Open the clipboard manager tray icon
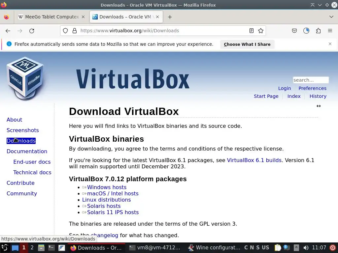338x253 pixels. tap(278, 248)
